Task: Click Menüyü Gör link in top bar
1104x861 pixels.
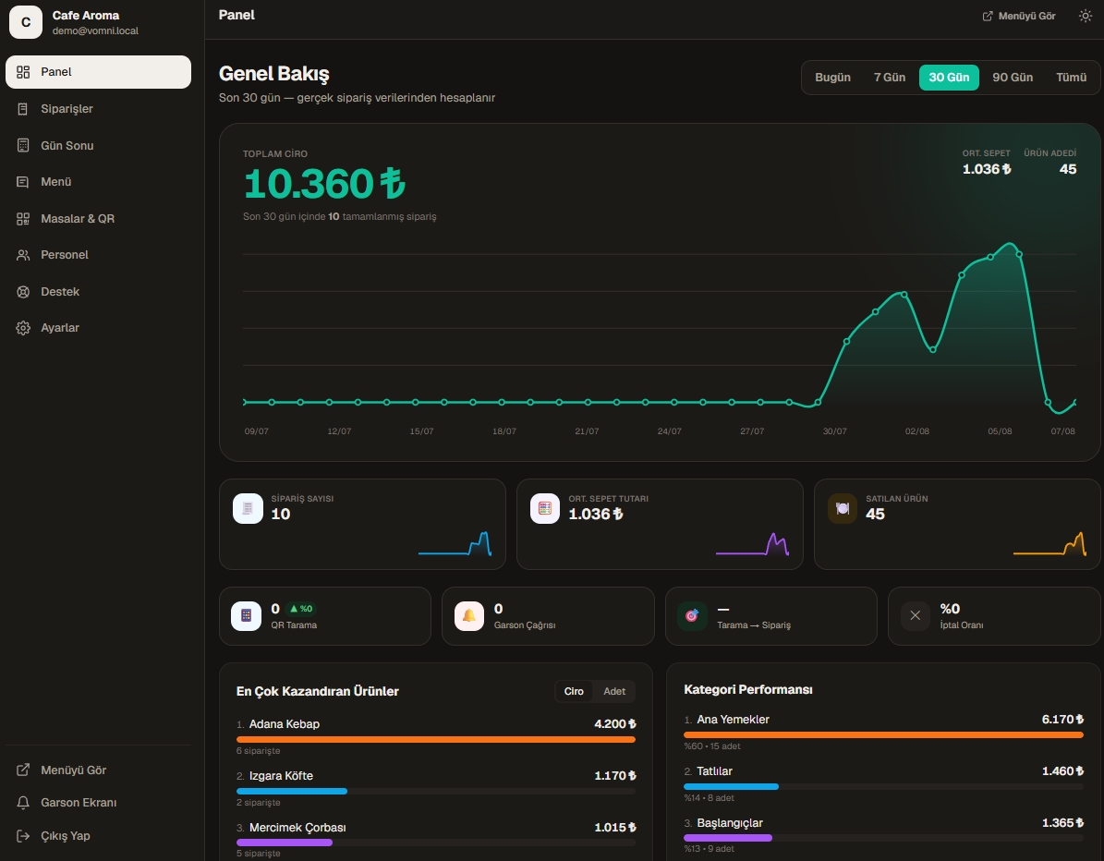Action: (1019, 16)
